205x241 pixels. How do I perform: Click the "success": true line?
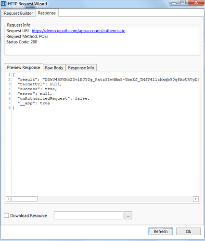coord(37,89)
